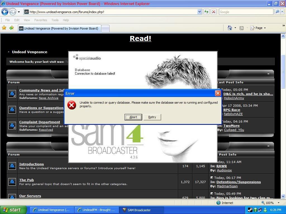Click the RSS feeds icon
The width and height of the screenshot is (286, 214).
pos(242,28)
